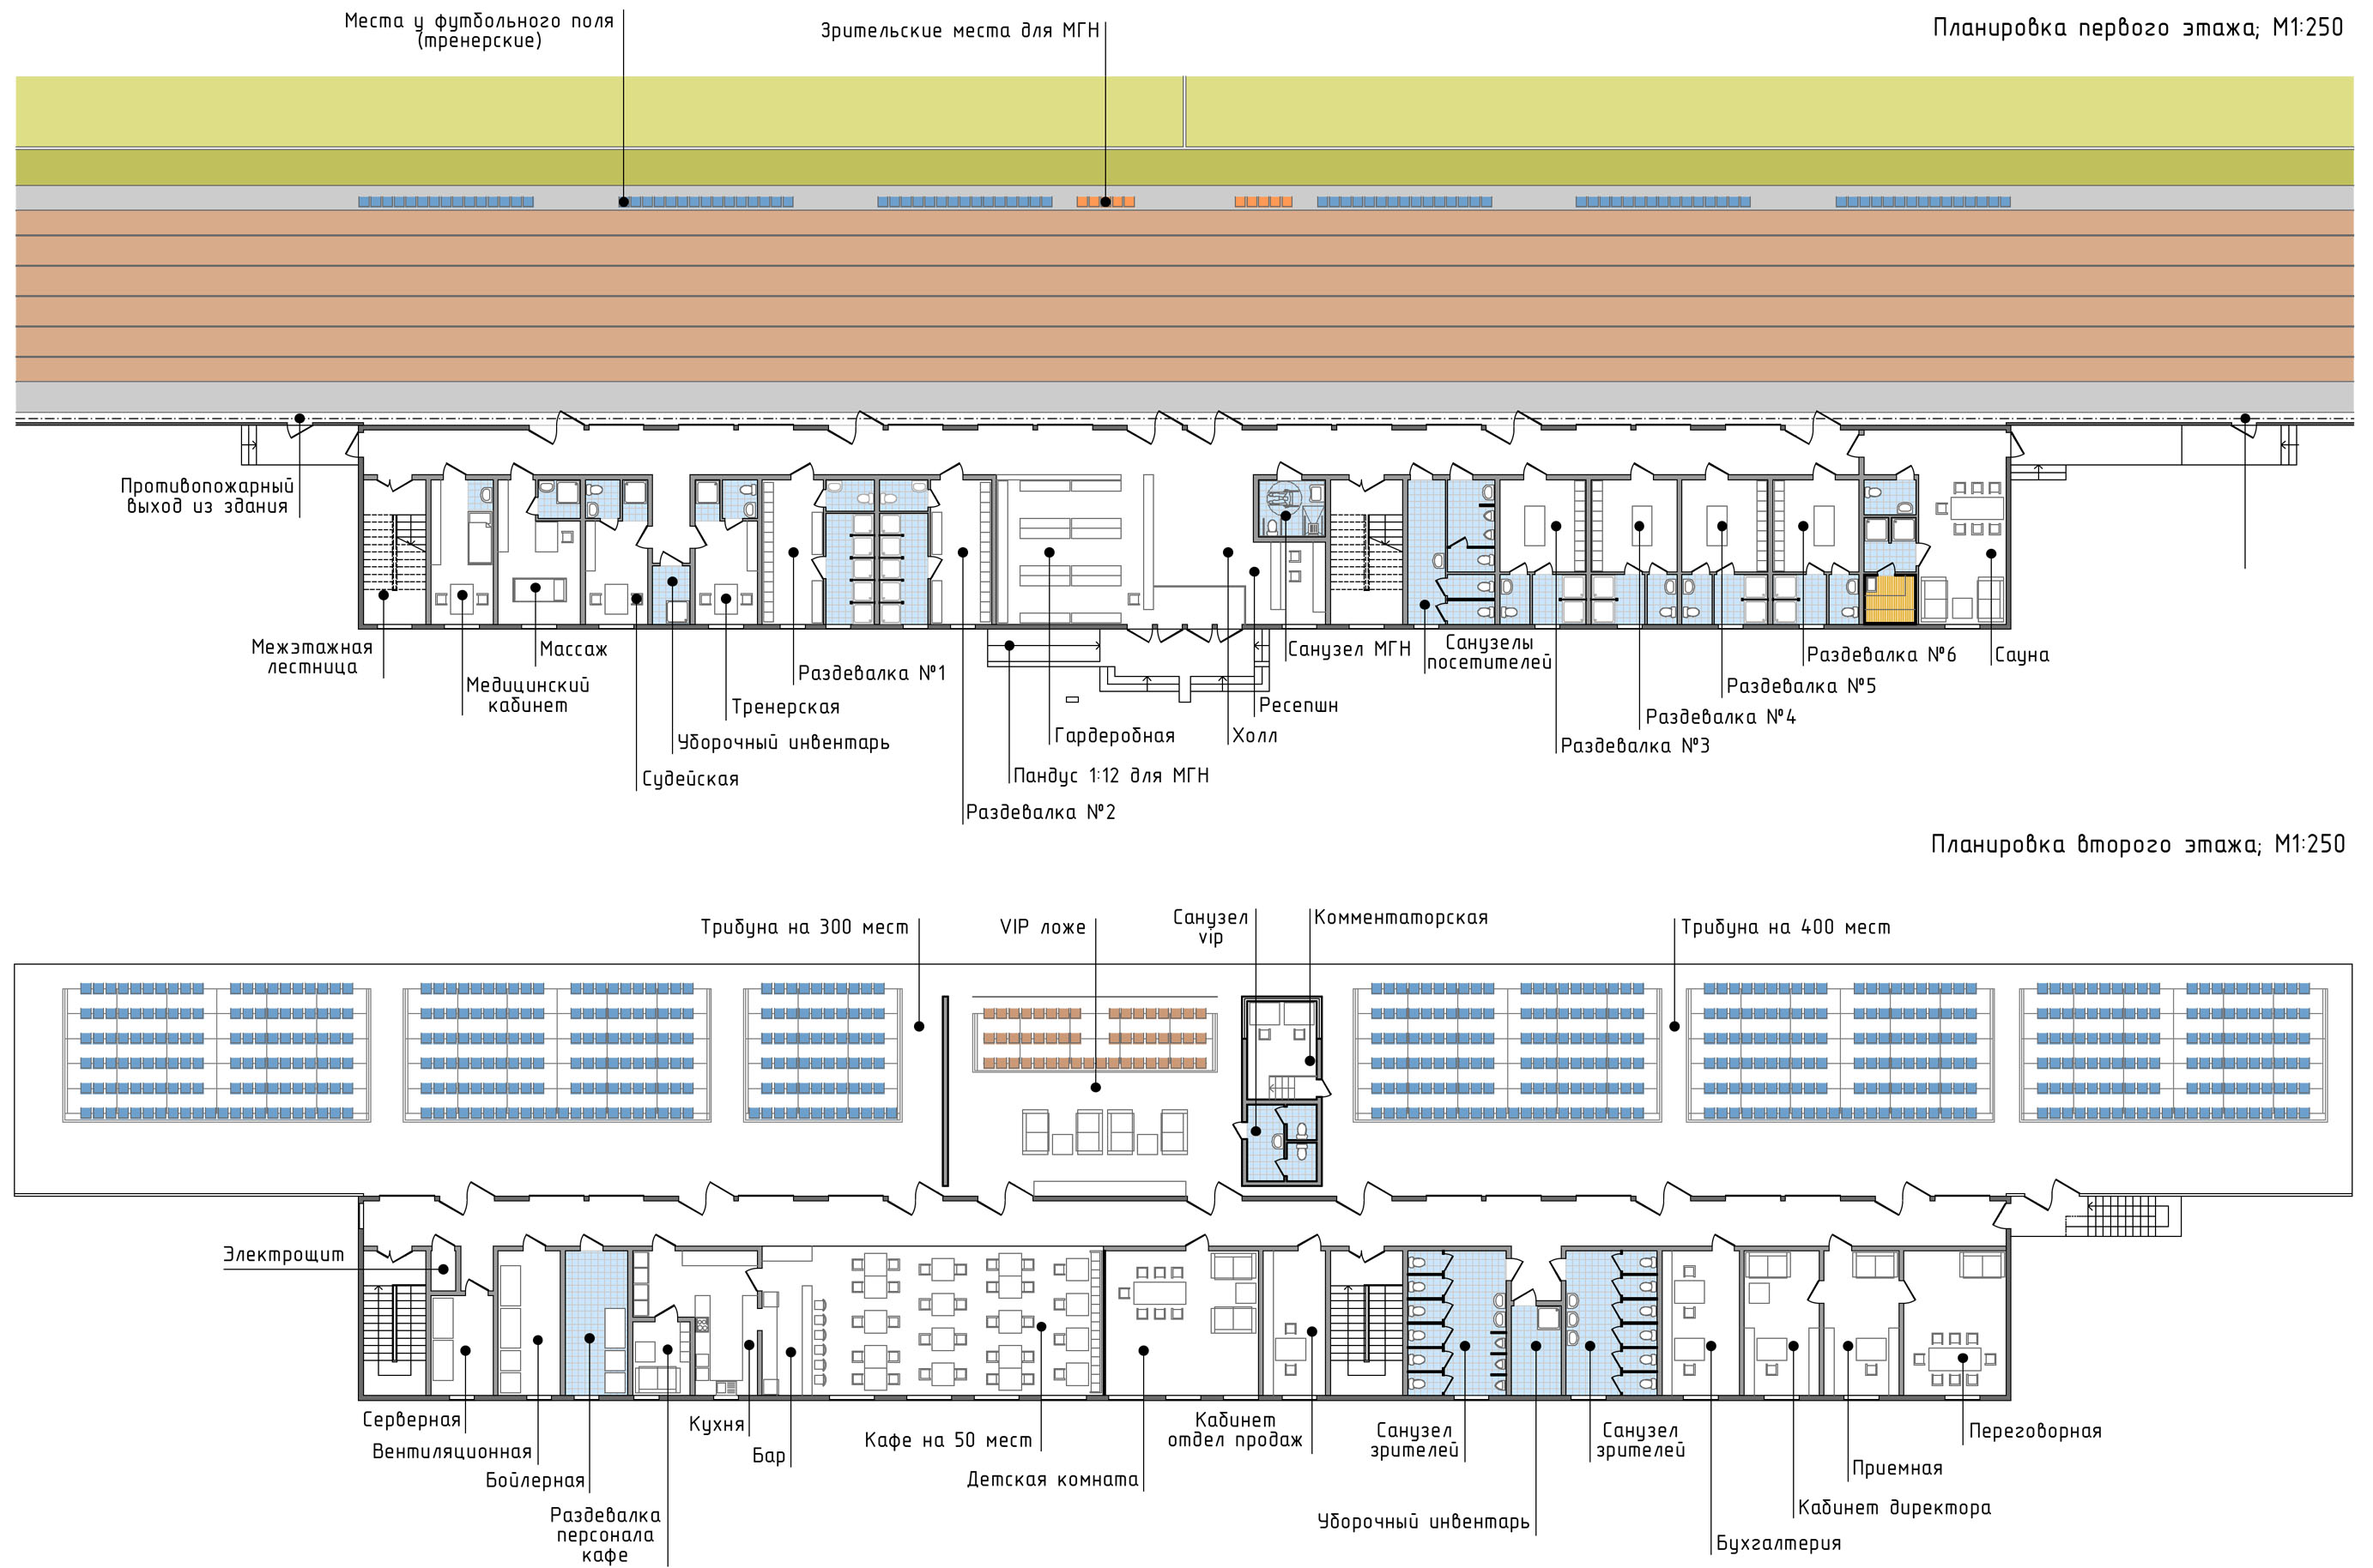2373x1568 pixels.
Task: Click the 'Раздевалка персонала кафе' label
Action: pos(605,1535)
